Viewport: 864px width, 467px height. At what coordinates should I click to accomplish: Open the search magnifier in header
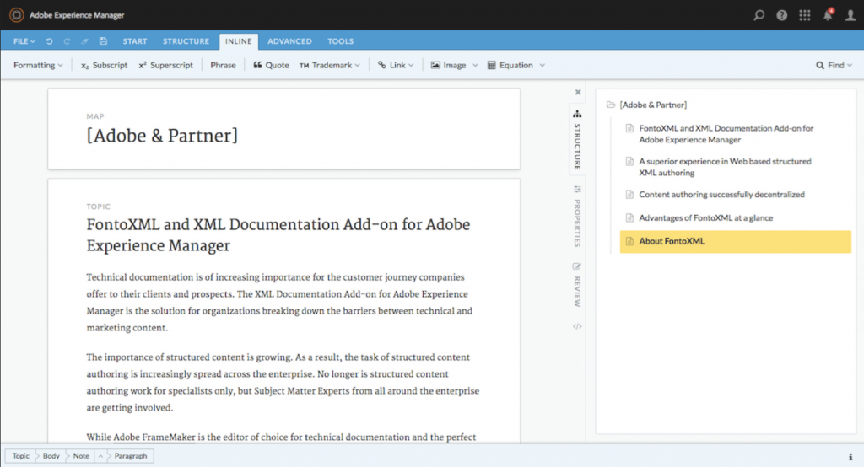coord(759,15)
